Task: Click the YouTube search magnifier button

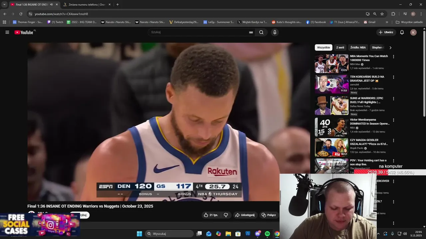Action: (x=261, y=32)
